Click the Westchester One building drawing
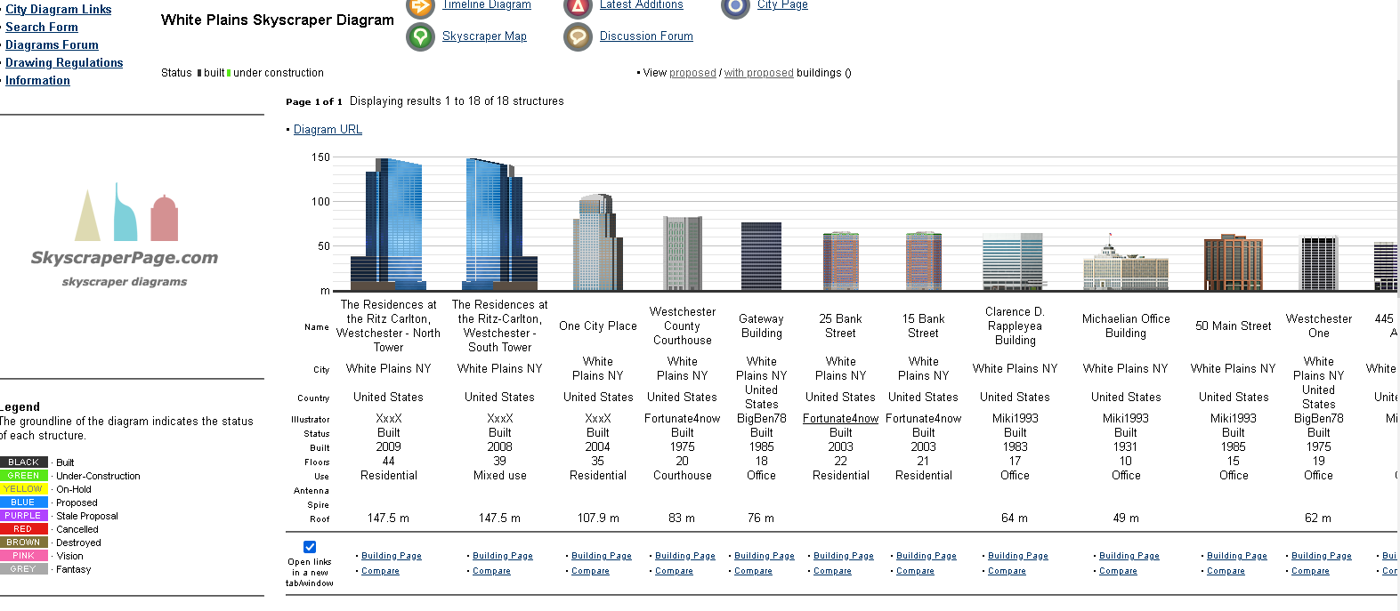 coord(1318,263)
